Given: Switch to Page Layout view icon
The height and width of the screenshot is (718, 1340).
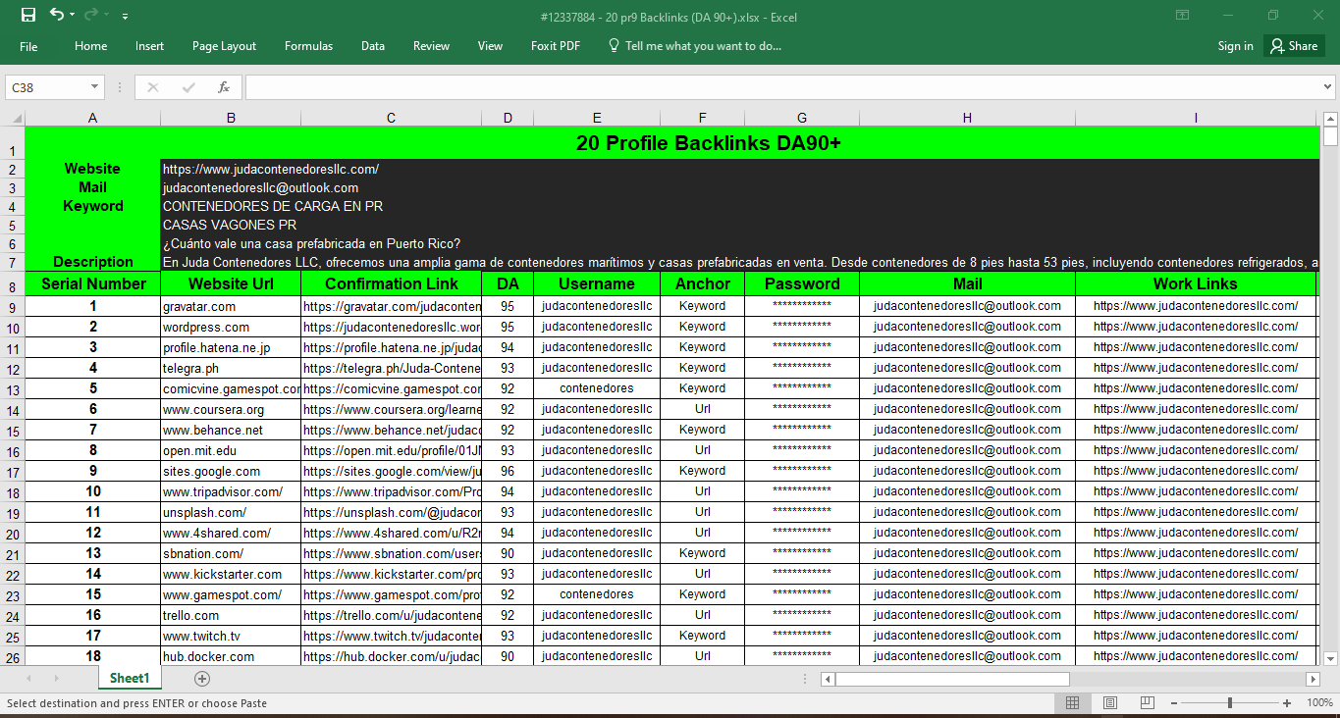Looking at the screenshot, I should tap(1109, 702).
